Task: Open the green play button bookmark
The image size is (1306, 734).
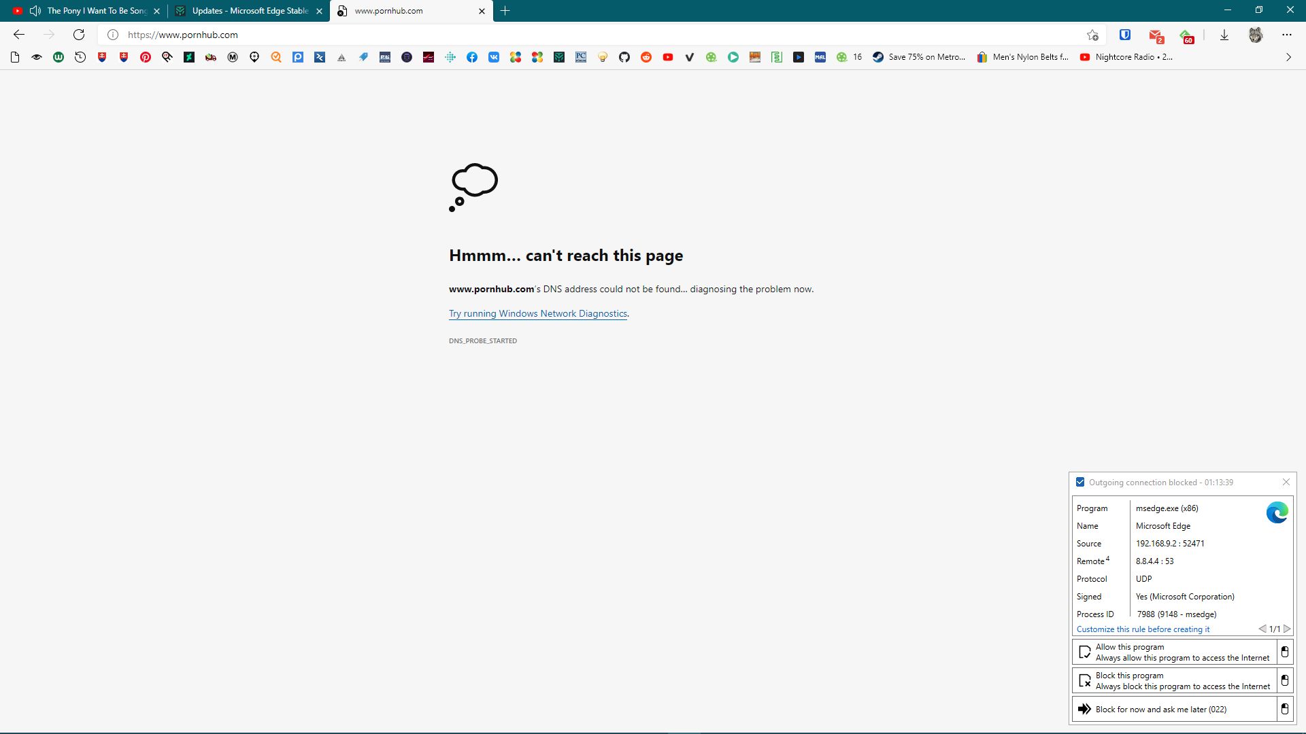Action: [733, 57]
